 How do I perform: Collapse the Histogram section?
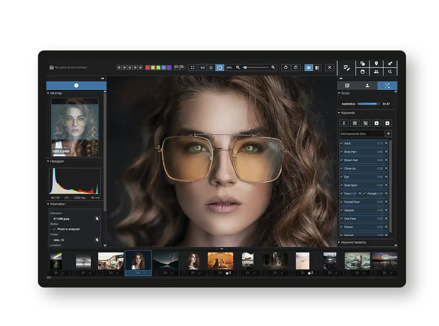(48, 161)
